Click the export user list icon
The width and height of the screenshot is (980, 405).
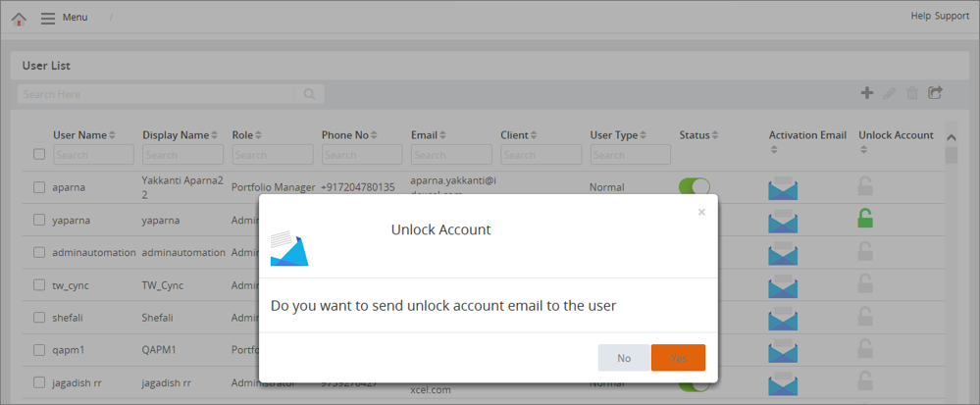pos(936,93)
